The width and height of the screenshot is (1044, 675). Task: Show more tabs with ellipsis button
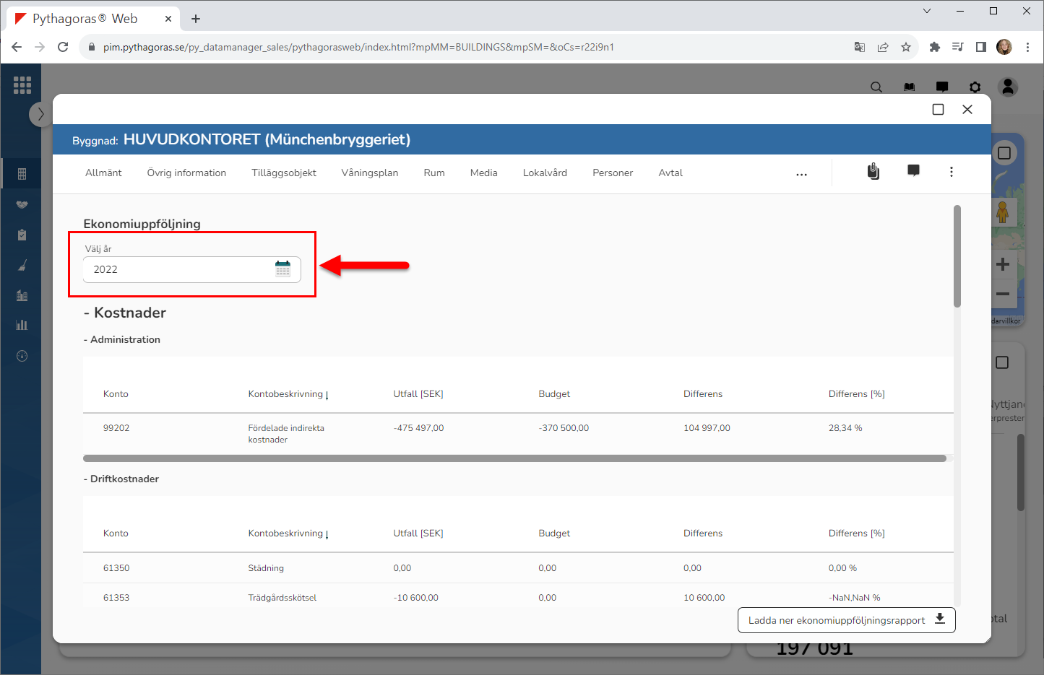coord(801,174)
